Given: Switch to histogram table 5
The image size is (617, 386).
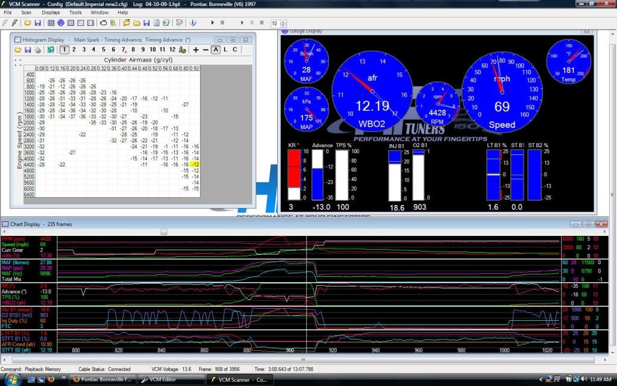Looking at the screenshot, I should click(x=104, y=49).
